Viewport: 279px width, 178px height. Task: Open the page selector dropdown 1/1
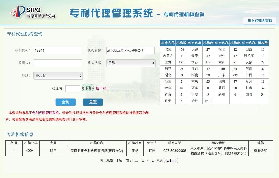pyautogui.click(x=171, y=160)
